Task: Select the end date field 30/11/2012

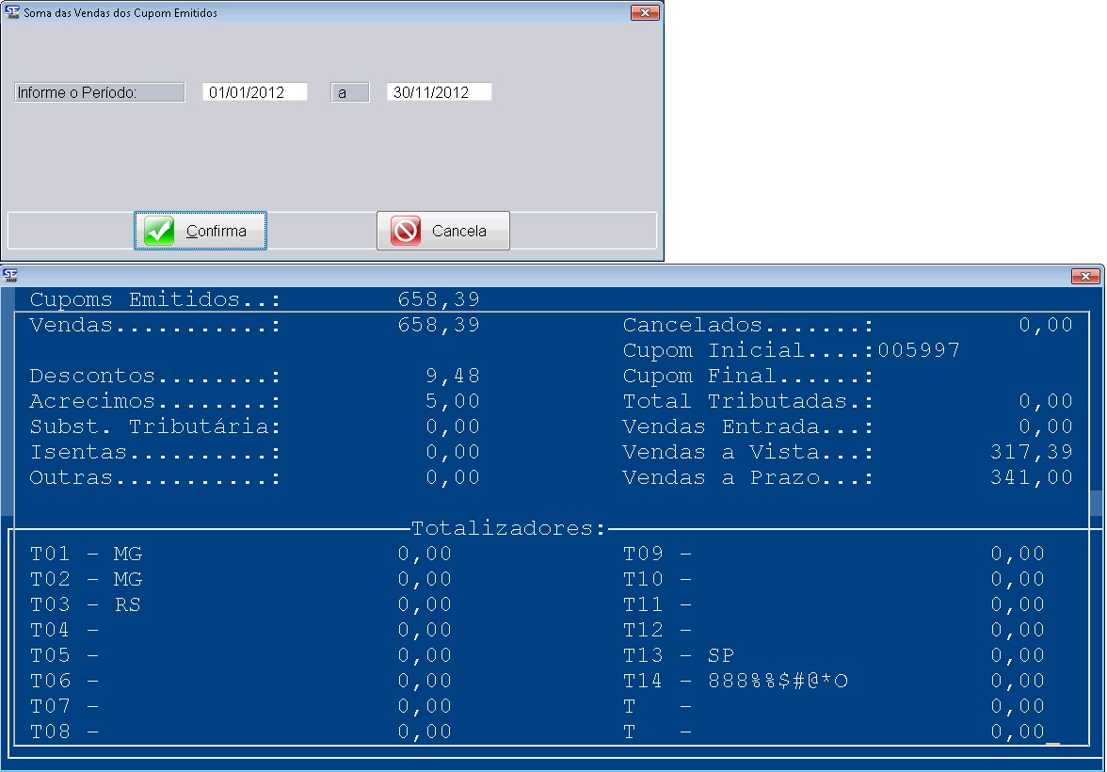Action: (439, 92)
